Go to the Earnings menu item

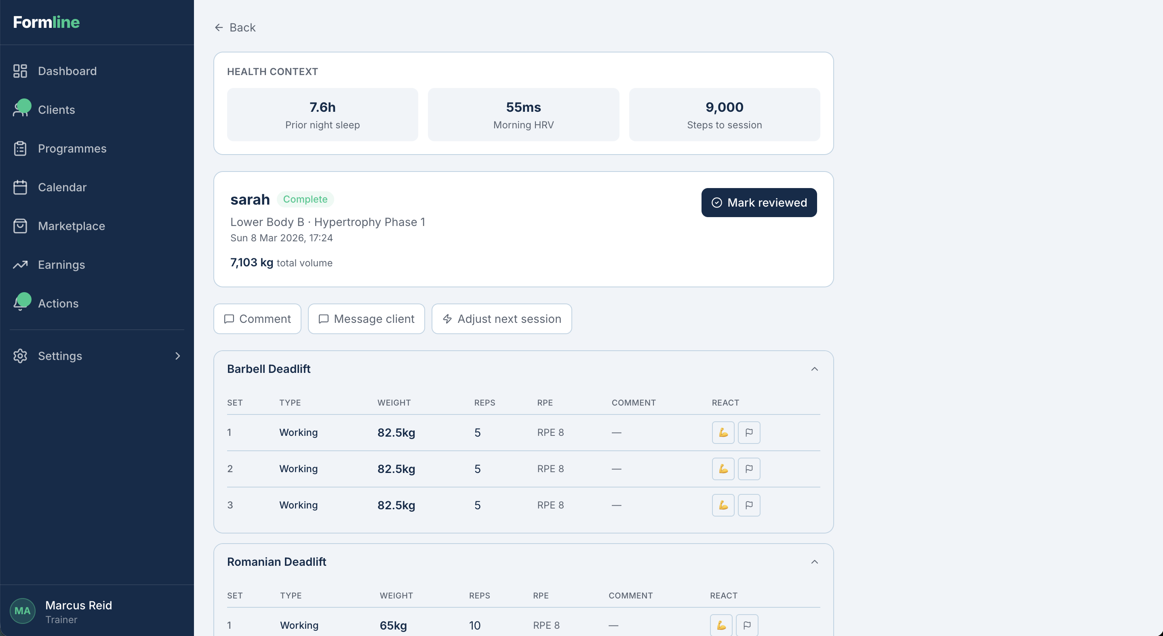pos(61,265)
